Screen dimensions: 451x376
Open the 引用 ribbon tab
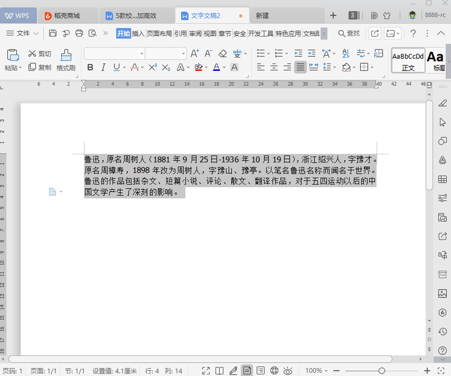(180, 33)
